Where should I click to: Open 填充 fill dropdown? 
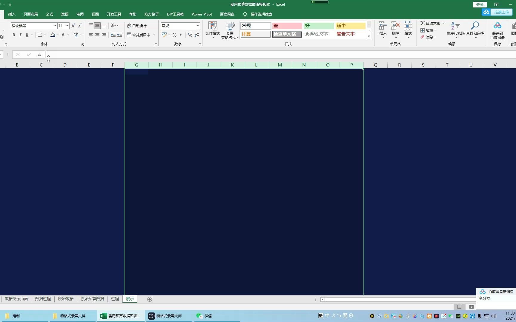[x=428, y=30]
